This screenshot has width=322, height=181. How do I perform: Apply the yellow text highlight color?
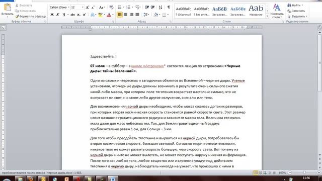click(x=100, y=15)
